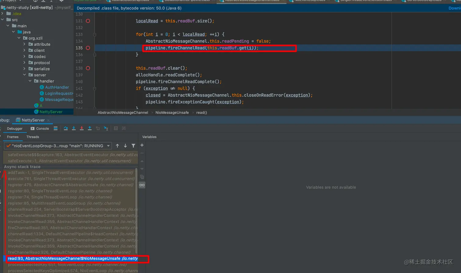The image size is (461, 273).
Task: Collapse the handler folder in tree
Action: (x=30, y=81)
